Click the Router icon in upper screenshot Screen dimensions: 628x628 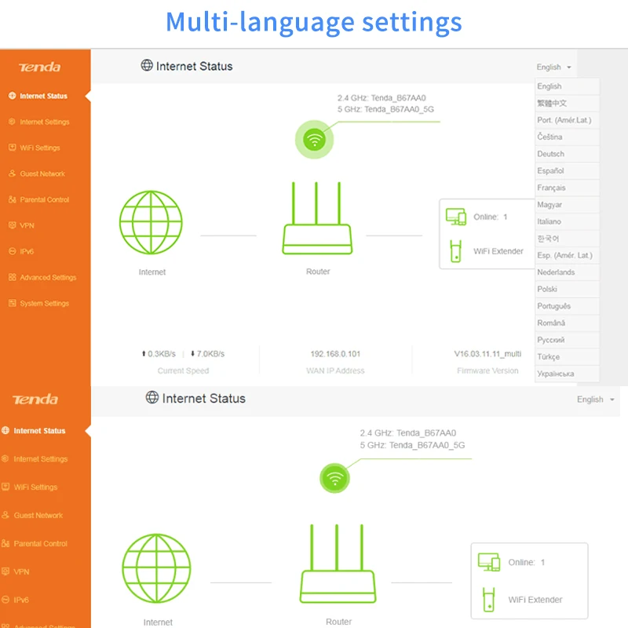[317, 218]
